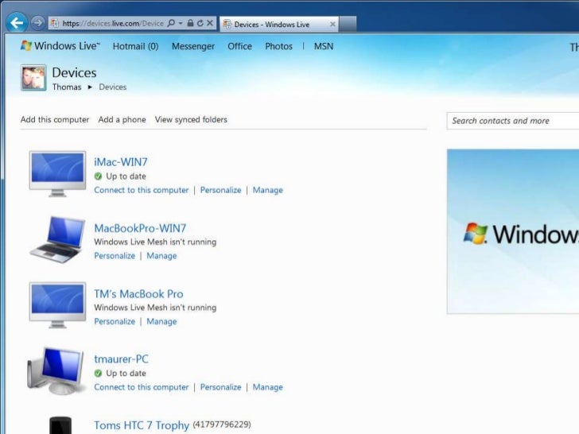This screenshot has width=579, height=434.
Task: Click Thomas in the breadcrumb
Action: (67, 87)
